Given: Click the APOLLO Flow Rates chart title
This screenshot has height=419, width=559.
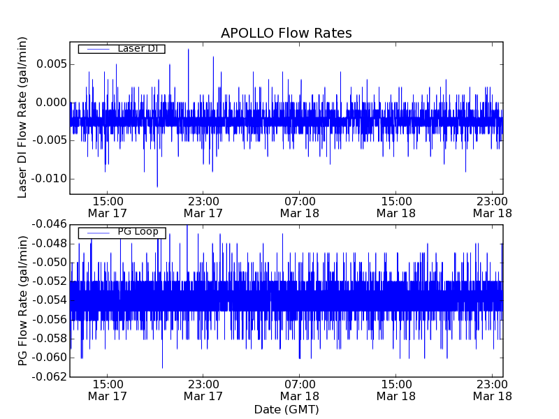Looking at the screenshot, I should tap(286, 34).
